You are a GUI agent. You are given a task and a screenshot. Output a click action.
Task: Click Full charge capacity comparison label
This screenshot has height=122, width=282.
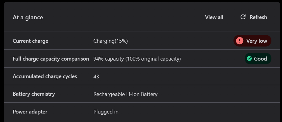coord(51,59)
